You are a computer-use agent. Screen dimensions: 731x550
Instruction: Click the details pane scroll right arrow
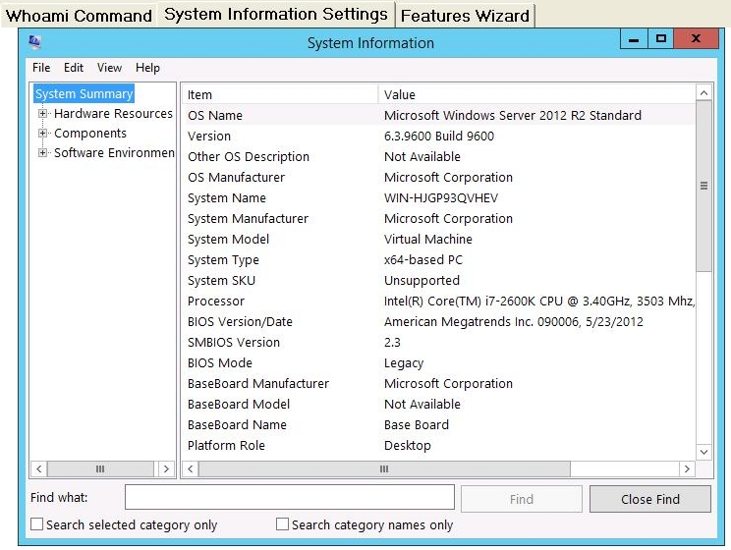[x=687, y=468]
